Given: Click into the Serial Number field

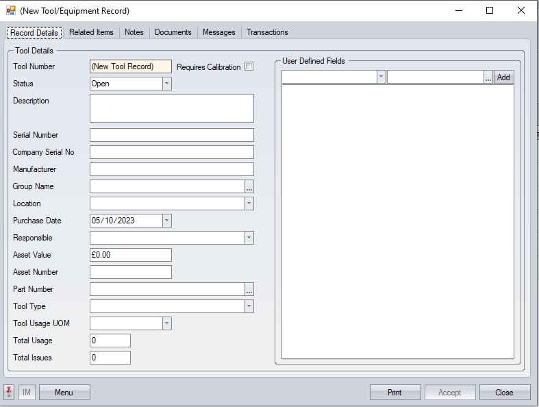Looking at the screenshot, I should 171,135.
